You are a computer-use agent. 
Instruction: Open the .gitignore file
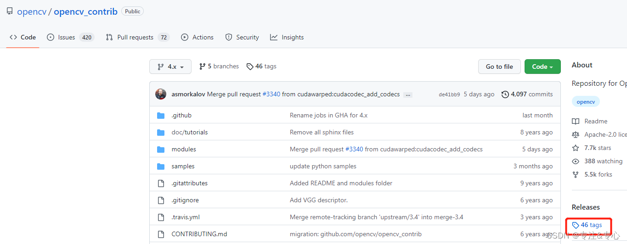point(185,200)
